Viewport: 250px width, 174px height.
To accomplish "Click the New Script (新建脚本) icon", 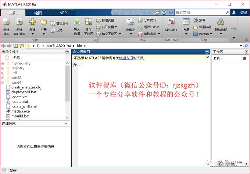I will pyautogui.click(x=6, y=22).
